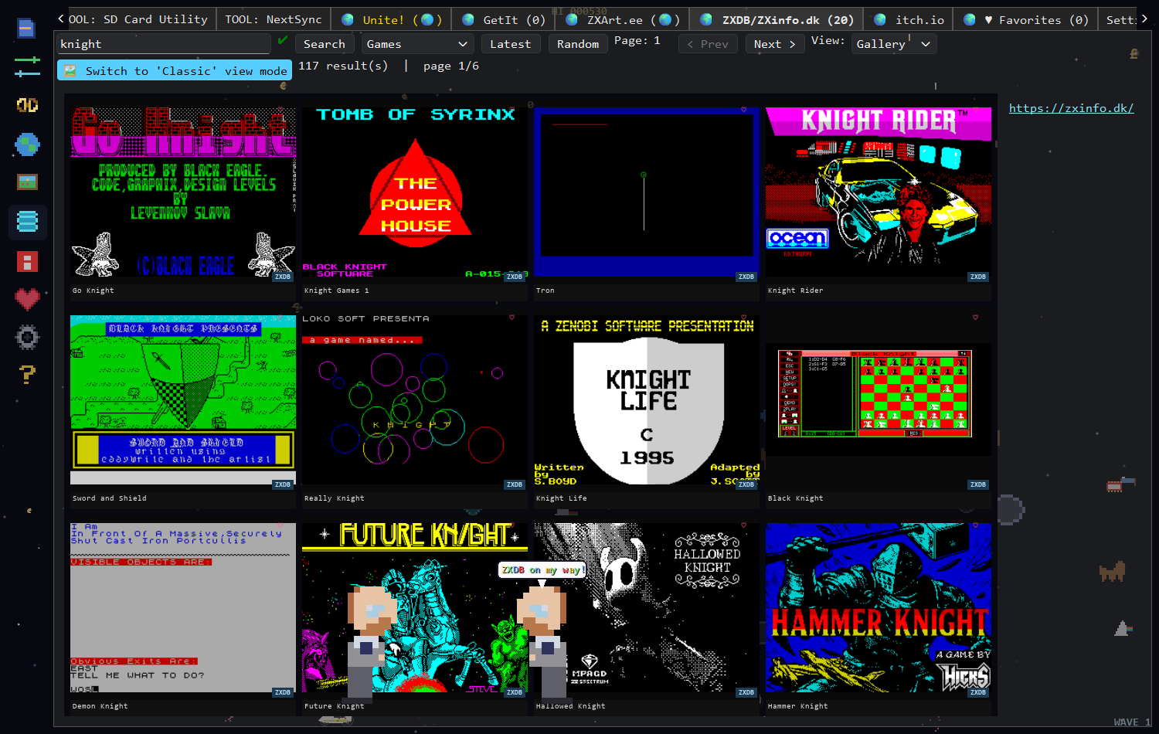Toggle the favorite heart on Black Knight
Screen dimensions: 1159x734
click(x=975, y=318)
